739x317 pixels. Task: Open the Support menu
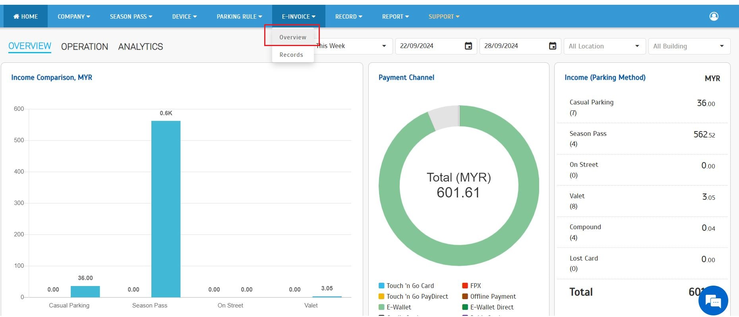(x=444, y=16)
